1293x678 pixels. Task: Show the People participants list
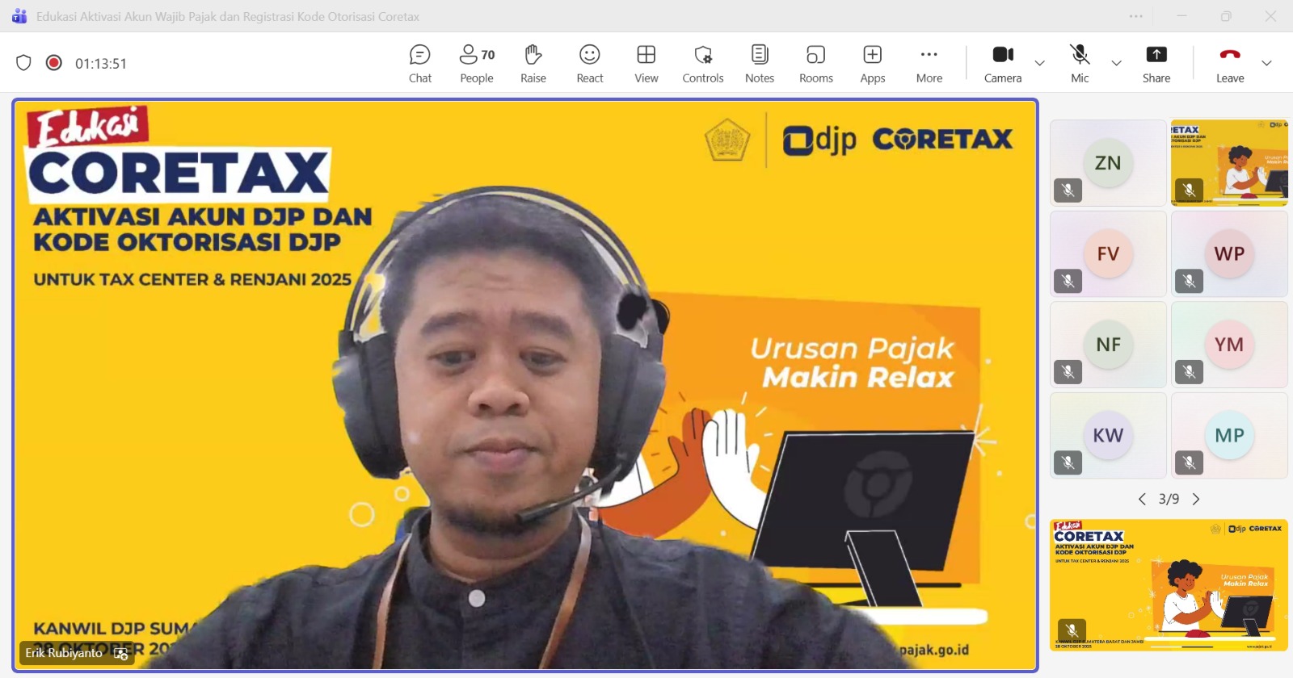[x=477, y=64]
